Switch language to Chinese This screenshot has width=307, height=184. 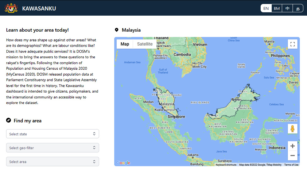(287, 8)
